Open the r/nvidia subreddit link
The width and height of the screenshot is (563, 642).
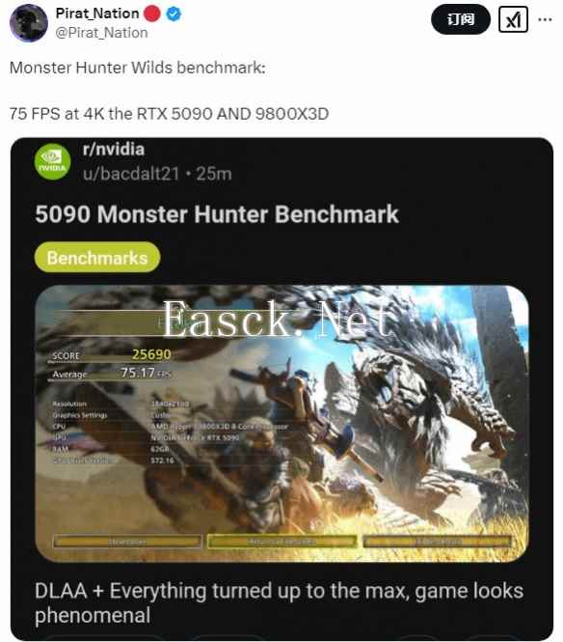point(113,150)
